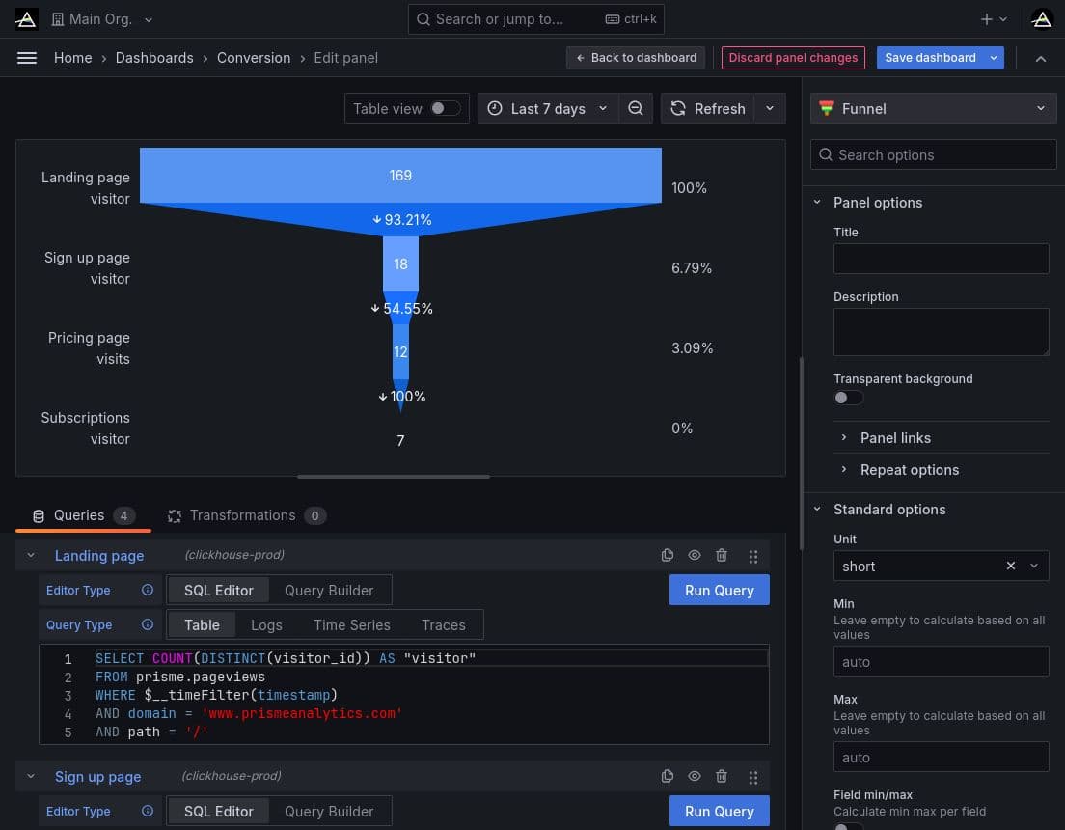1065x830 pixels.
Task: Open the hamburger navigation menu
Action: [27, 58]
